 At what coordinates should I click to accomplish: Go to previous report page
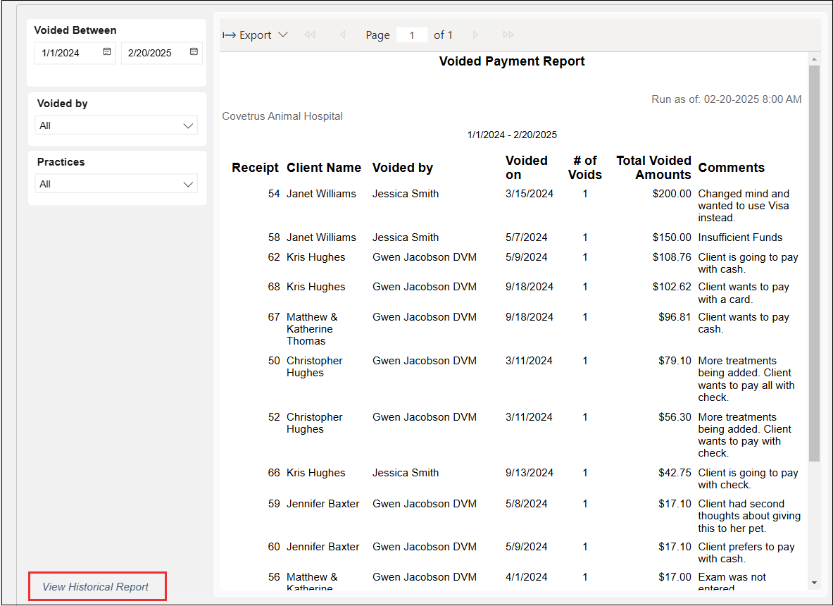tap(343, 35)
